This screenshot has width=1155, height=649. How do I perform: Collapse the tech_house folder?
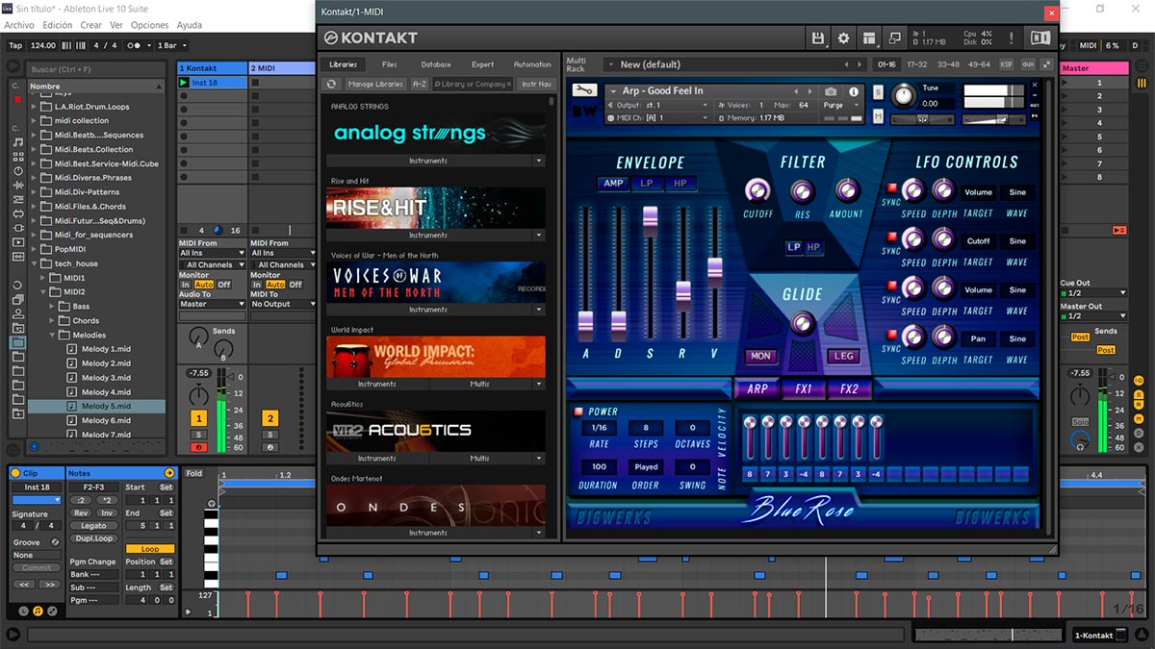click(x=35, y=263)
